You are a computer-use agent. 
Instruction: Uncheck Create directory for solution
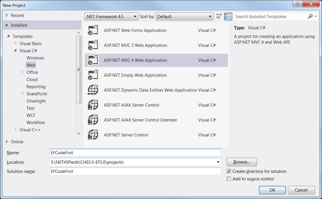click(229, 171)
